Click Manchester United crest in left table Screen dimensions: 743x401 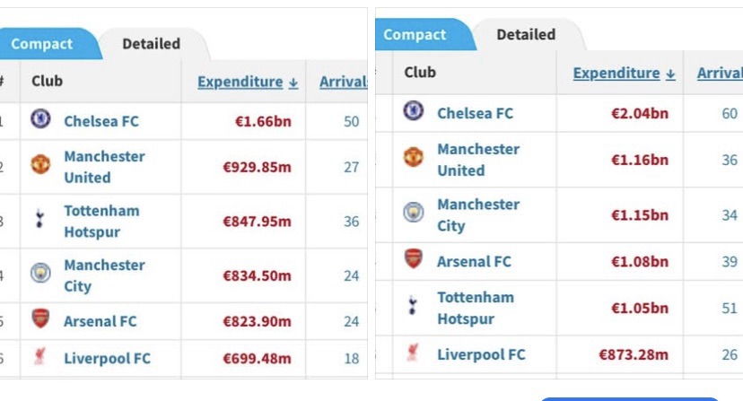pyautogui.click(x=40, y=166)
